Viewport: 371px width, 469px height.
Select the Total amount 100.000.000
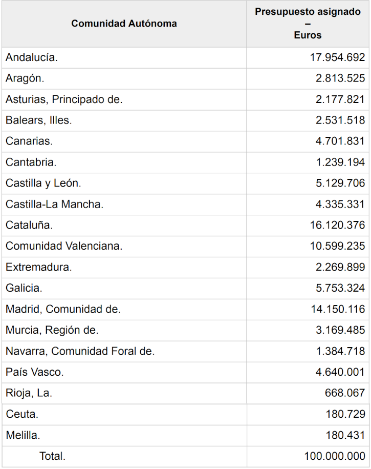335,456
